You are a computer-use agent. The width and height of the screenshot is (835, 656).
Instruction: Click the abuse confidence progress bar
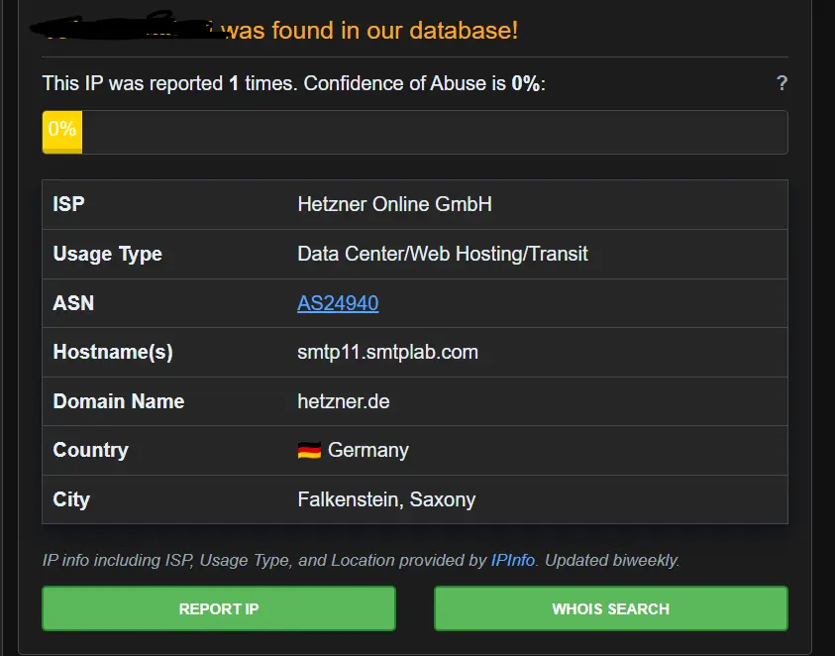click(x=414, y=130)
